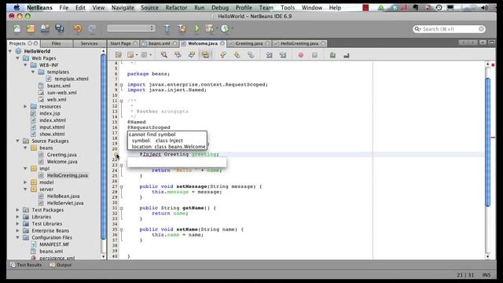This screenshot has height=283, width=503.
Task: Collapse the HelloWorld project node
Action: coord(10,51)
